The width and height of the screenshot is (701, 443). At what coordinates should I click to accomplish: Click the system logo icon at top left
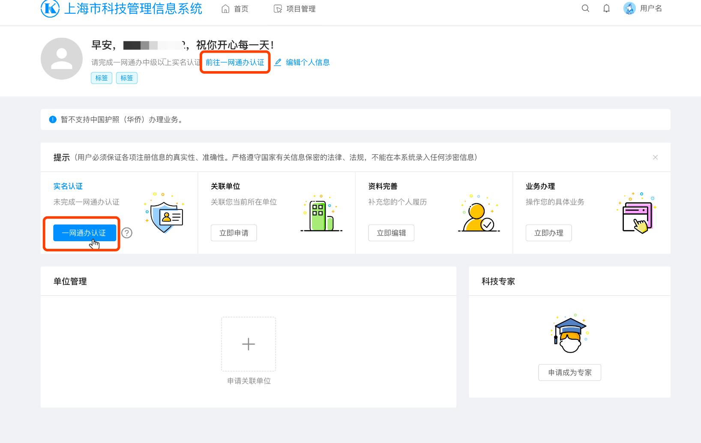[50, 8]
